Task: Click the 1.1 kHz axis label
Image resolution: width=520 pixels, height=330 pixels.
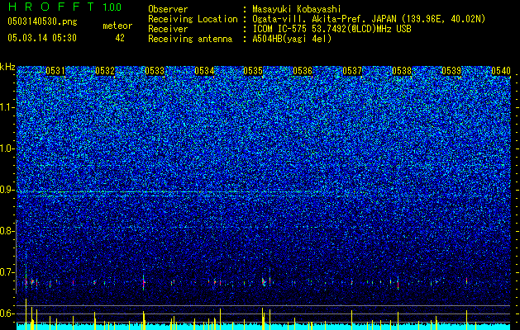Action: coord(7,107)
